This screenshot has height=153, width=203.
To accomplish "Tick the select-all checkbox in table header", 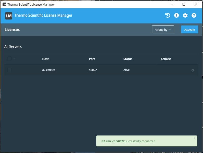I will pos(9,59).
